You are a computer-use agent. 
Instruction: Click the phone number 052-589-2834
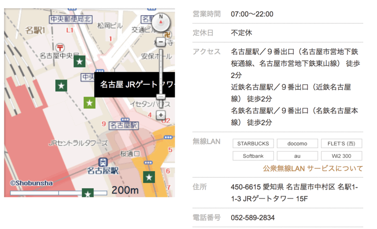click(x=253, y=218)
